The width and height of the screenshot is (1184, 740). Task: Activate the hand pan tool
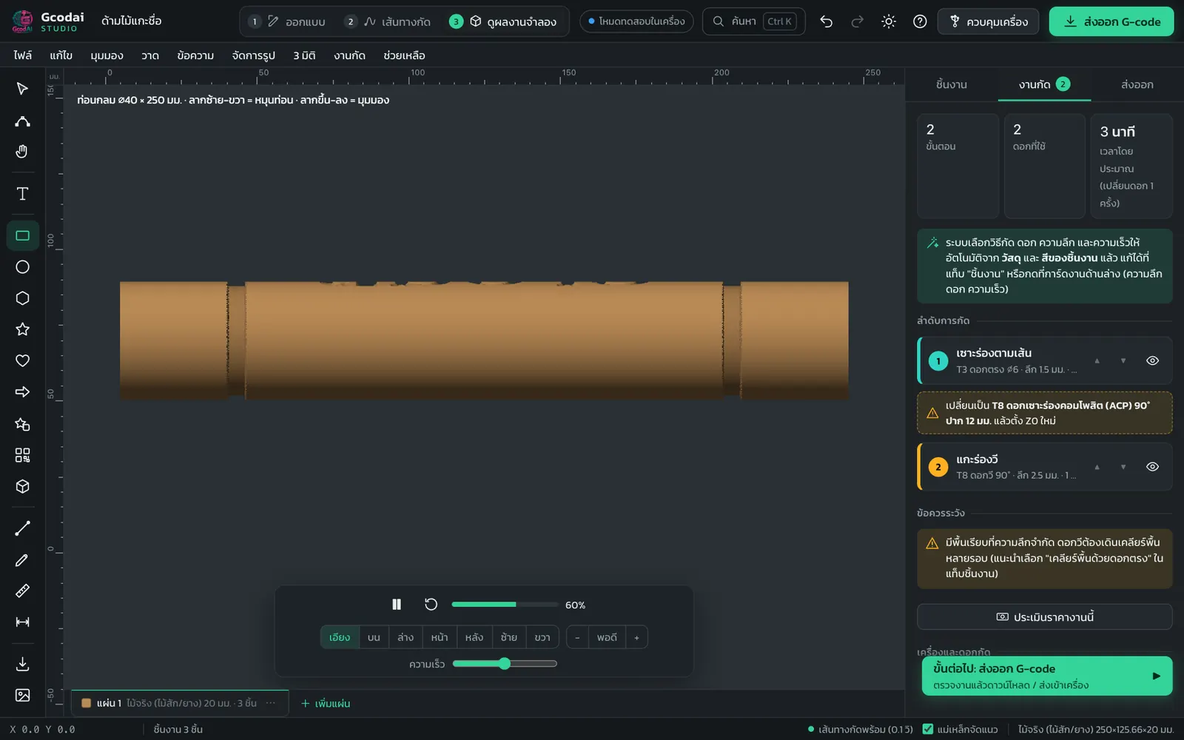(x=22, y=152)
